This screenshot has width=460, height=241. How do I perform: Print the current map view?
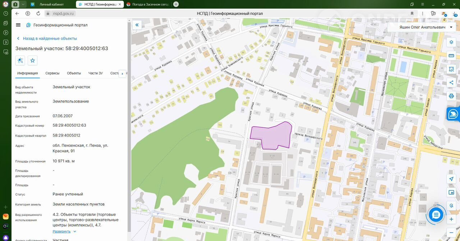point(451,96)
